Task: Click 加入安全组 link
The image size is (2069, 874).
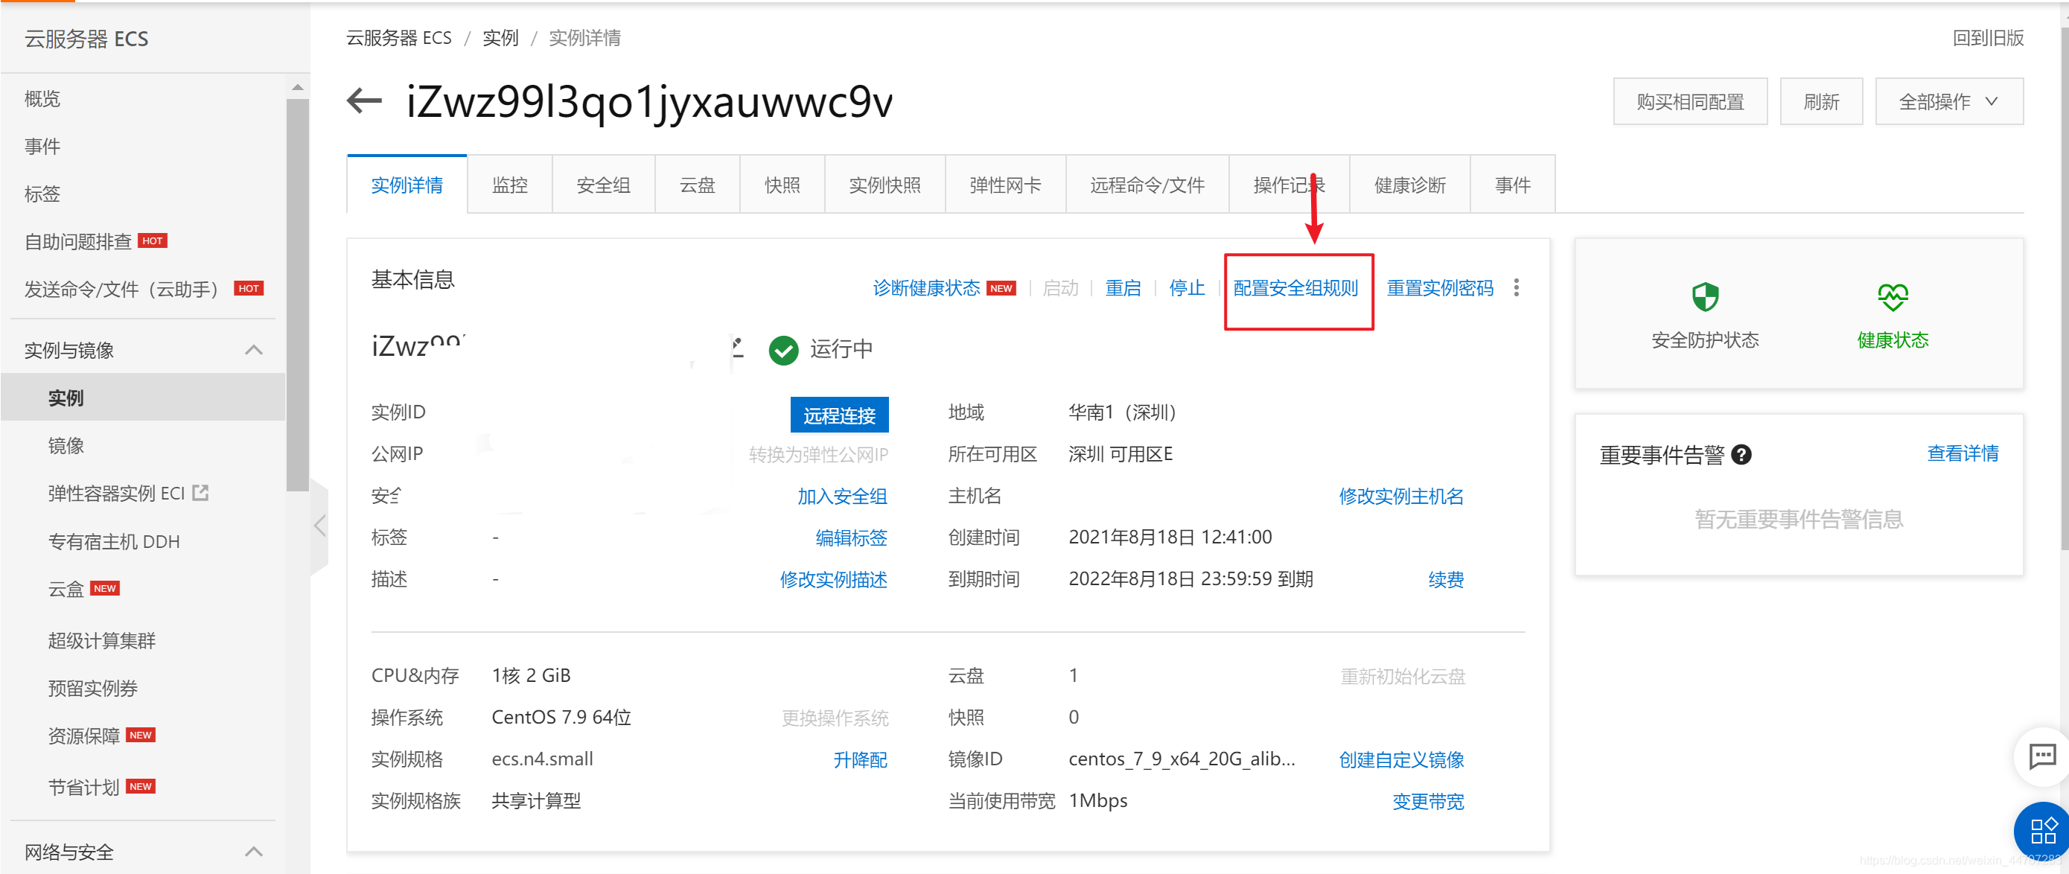Action: click(x=842, y=496)
